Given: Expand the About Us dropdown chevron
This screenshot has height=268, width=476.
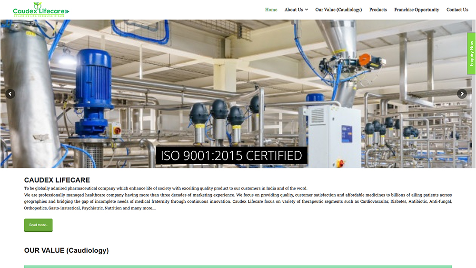Looking at the screenshot, I should click(x=307, y=10).
